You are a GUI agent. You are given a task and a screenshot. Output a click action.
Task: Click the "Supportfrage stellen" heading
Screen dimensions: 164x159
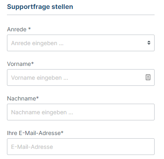coord(40,7)
